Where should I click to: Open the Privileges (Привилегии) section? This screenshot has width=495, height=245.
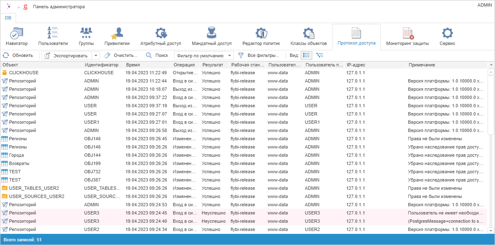[x=117, y=36]
